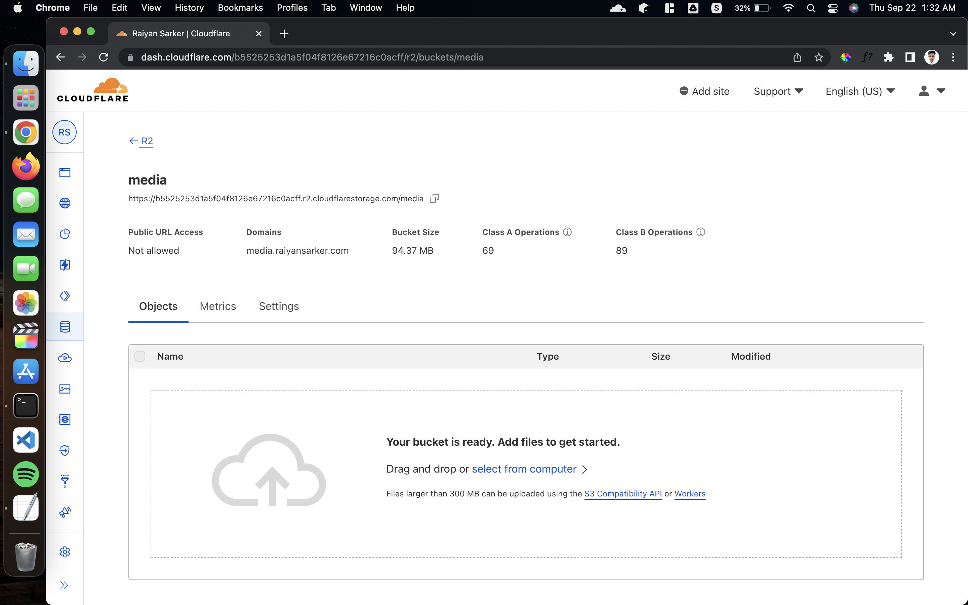
Task: Collapse the sidebar with double-chevron control
Action: click(65, 584)
